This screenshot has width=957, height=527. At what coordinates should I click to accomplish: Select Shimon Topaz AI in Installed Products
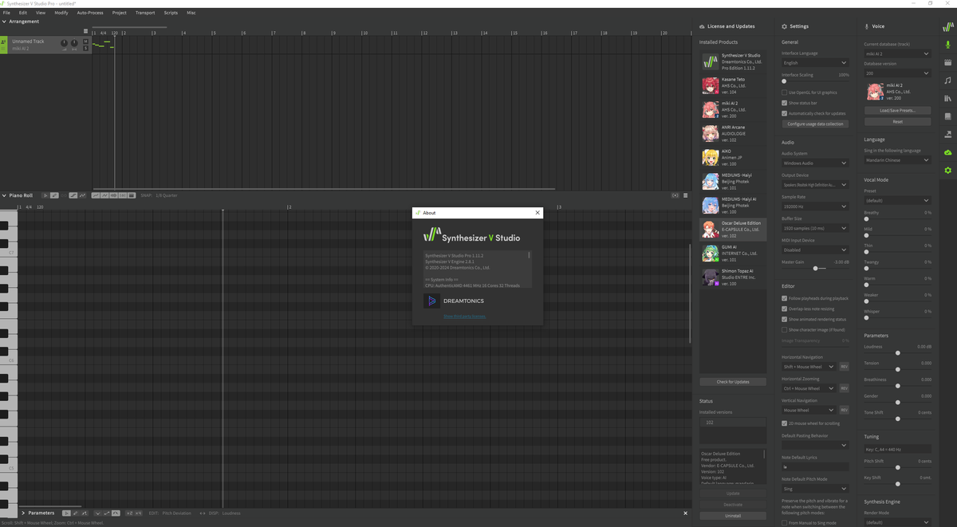click(733, 277)
